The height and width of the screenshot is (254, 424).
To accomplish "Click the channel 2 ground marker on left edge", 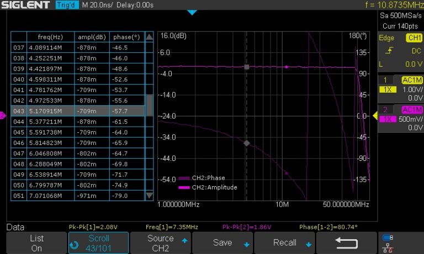I will [2, 115].
